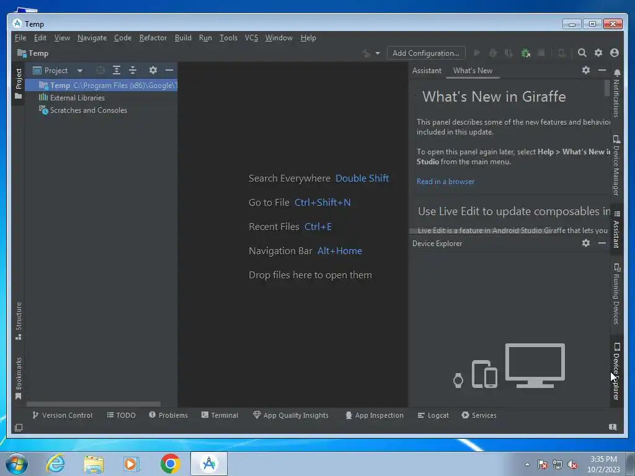Open the Build menu
This screenshot has height=476, width=635.
183,38
